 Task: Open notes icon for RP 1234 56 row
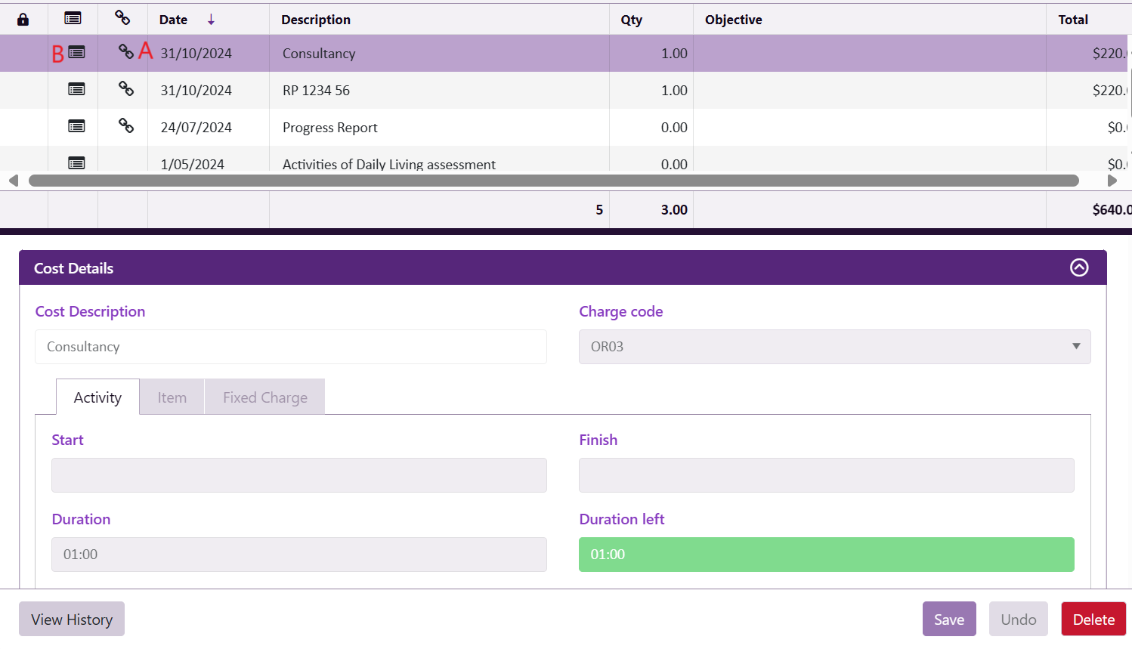pyautogui.click(x=76, y=89)
